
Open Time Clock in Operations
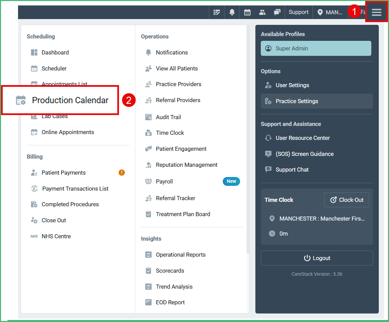(170, 133)
